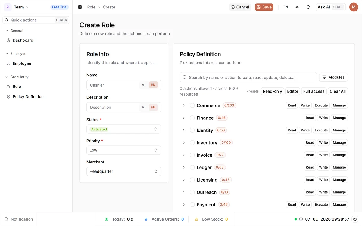Click the Role user-gear icon
The height and width of the screenshot is (226, 362).
pyautogui.click(x=8, y=87)
